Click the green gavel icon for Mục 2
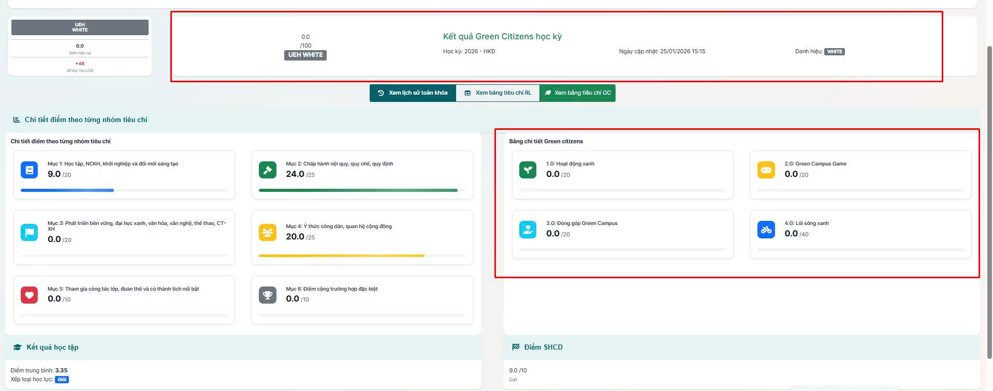The width and height of the screenshot is (993, 391). 268,170
